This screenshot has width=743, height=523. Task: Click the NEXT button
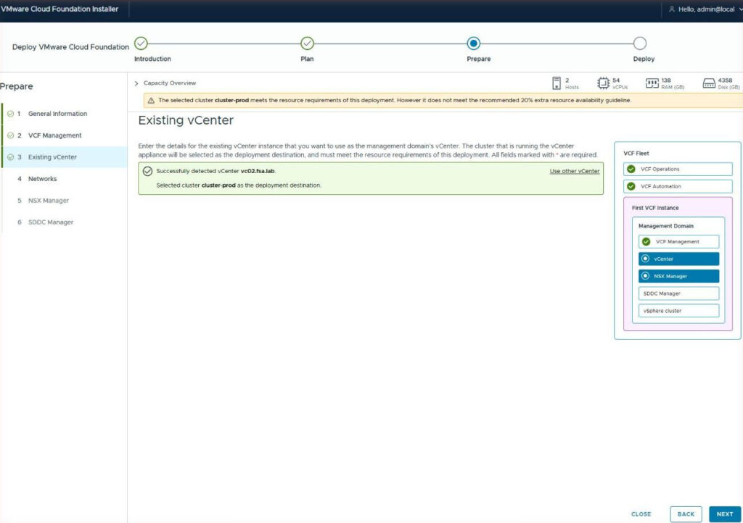point(725,514)
